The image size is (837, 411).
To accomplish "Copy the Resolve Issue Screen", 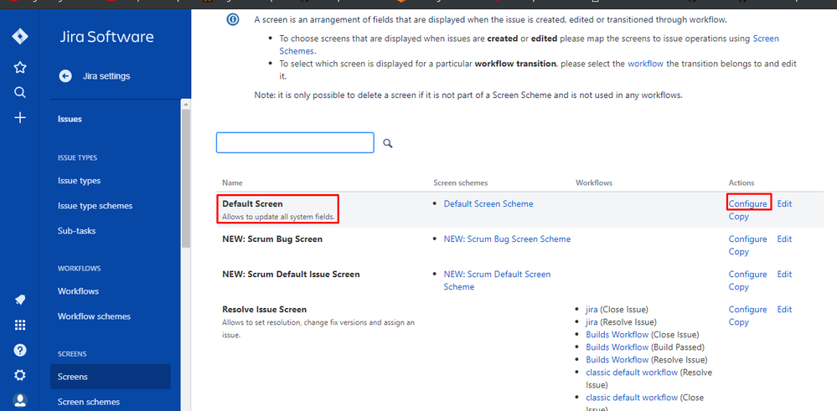I will point(739,322).
